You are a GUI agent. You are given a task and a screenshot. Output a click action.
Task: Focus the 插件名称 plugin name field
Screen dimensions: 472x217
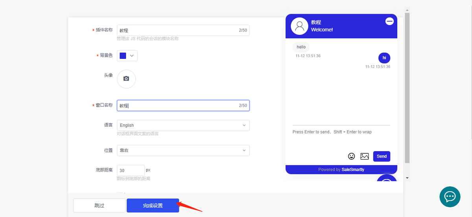[183, 30]
